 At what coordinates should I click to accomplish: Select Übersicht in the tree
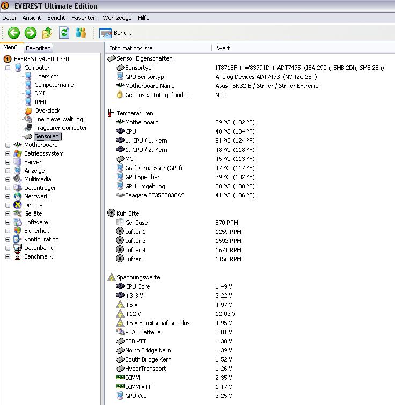[47, 76]
